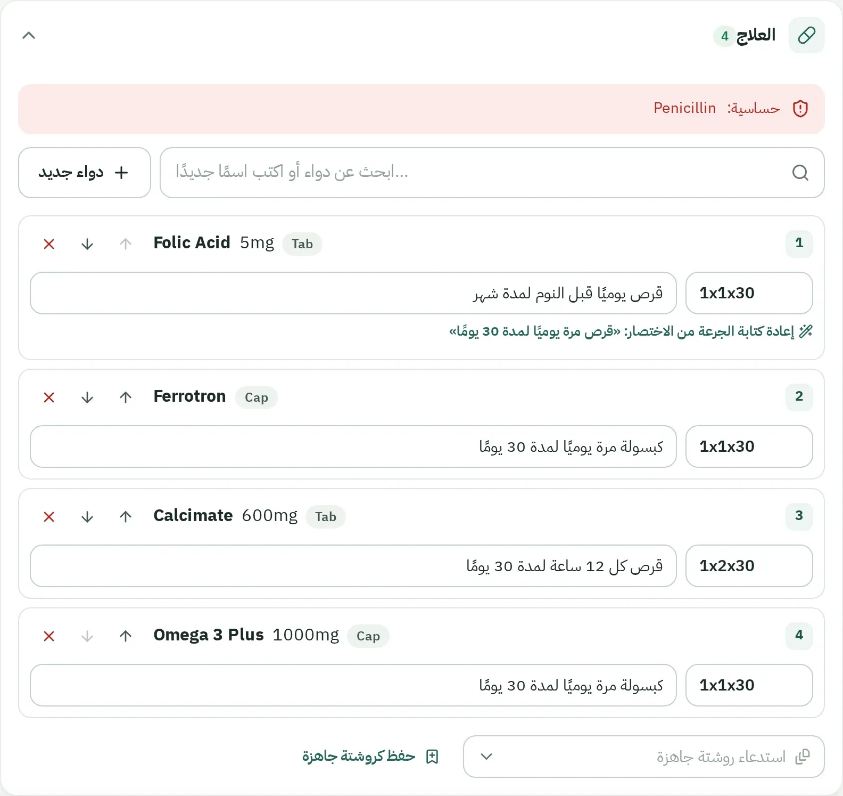
Task: Delete Omega 3 Plus with red X
Action: (49, 636)
